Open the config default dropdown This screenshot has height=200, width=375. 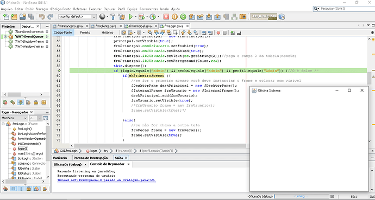coord(78,17)
